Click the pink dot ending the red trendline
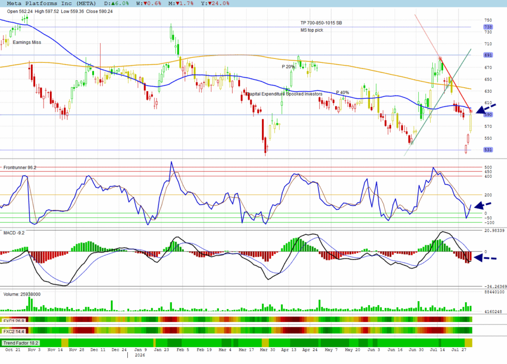The width and height of the screenshot is (507, 364). coord(471,111)
